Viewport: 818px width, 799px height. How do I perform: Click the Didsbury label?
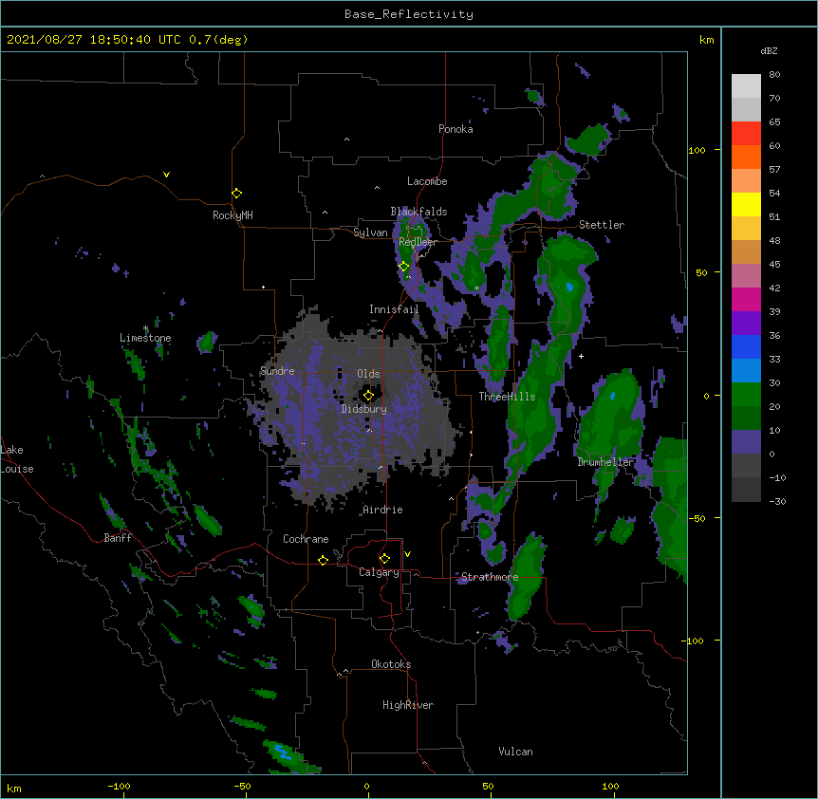pos(364,409)
